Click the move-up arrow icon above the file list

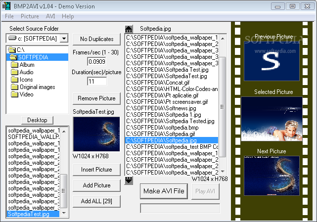129,29
